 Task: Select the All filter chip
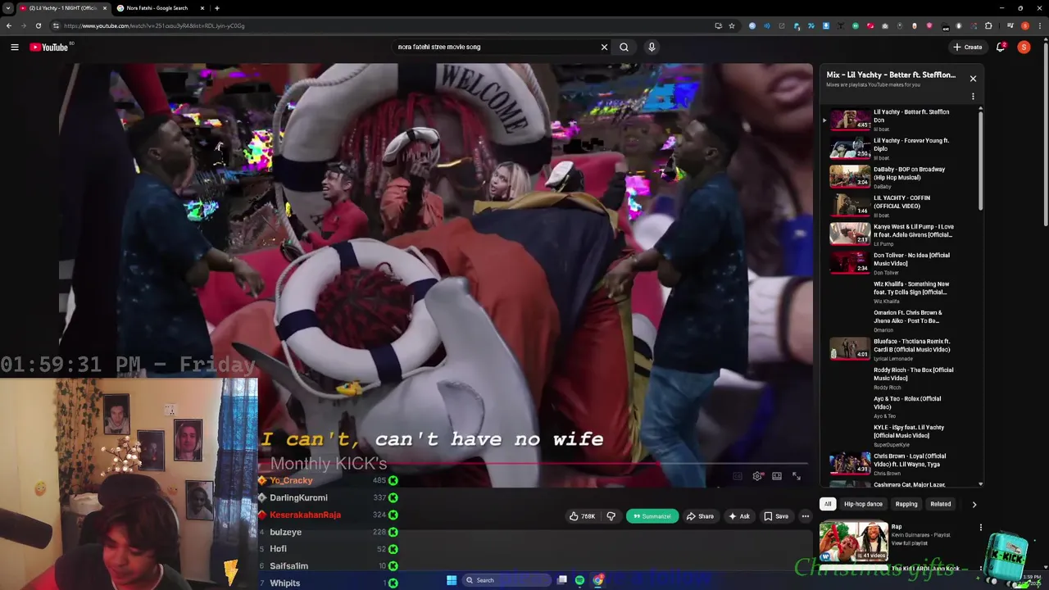[x=828, y=504]
